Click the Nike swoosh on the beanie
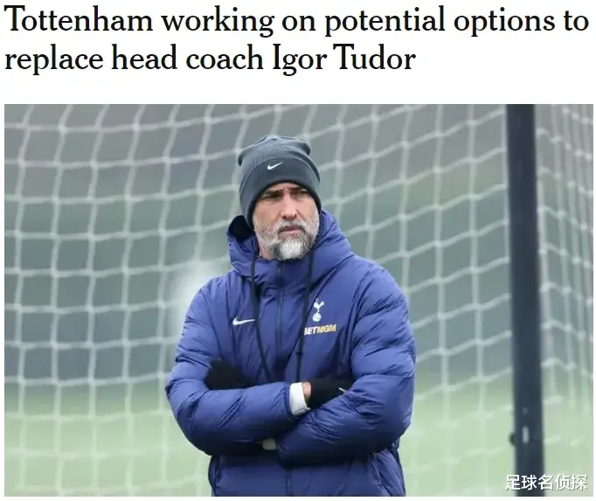This screenshot has width=596, height=501. click(274, 166)
